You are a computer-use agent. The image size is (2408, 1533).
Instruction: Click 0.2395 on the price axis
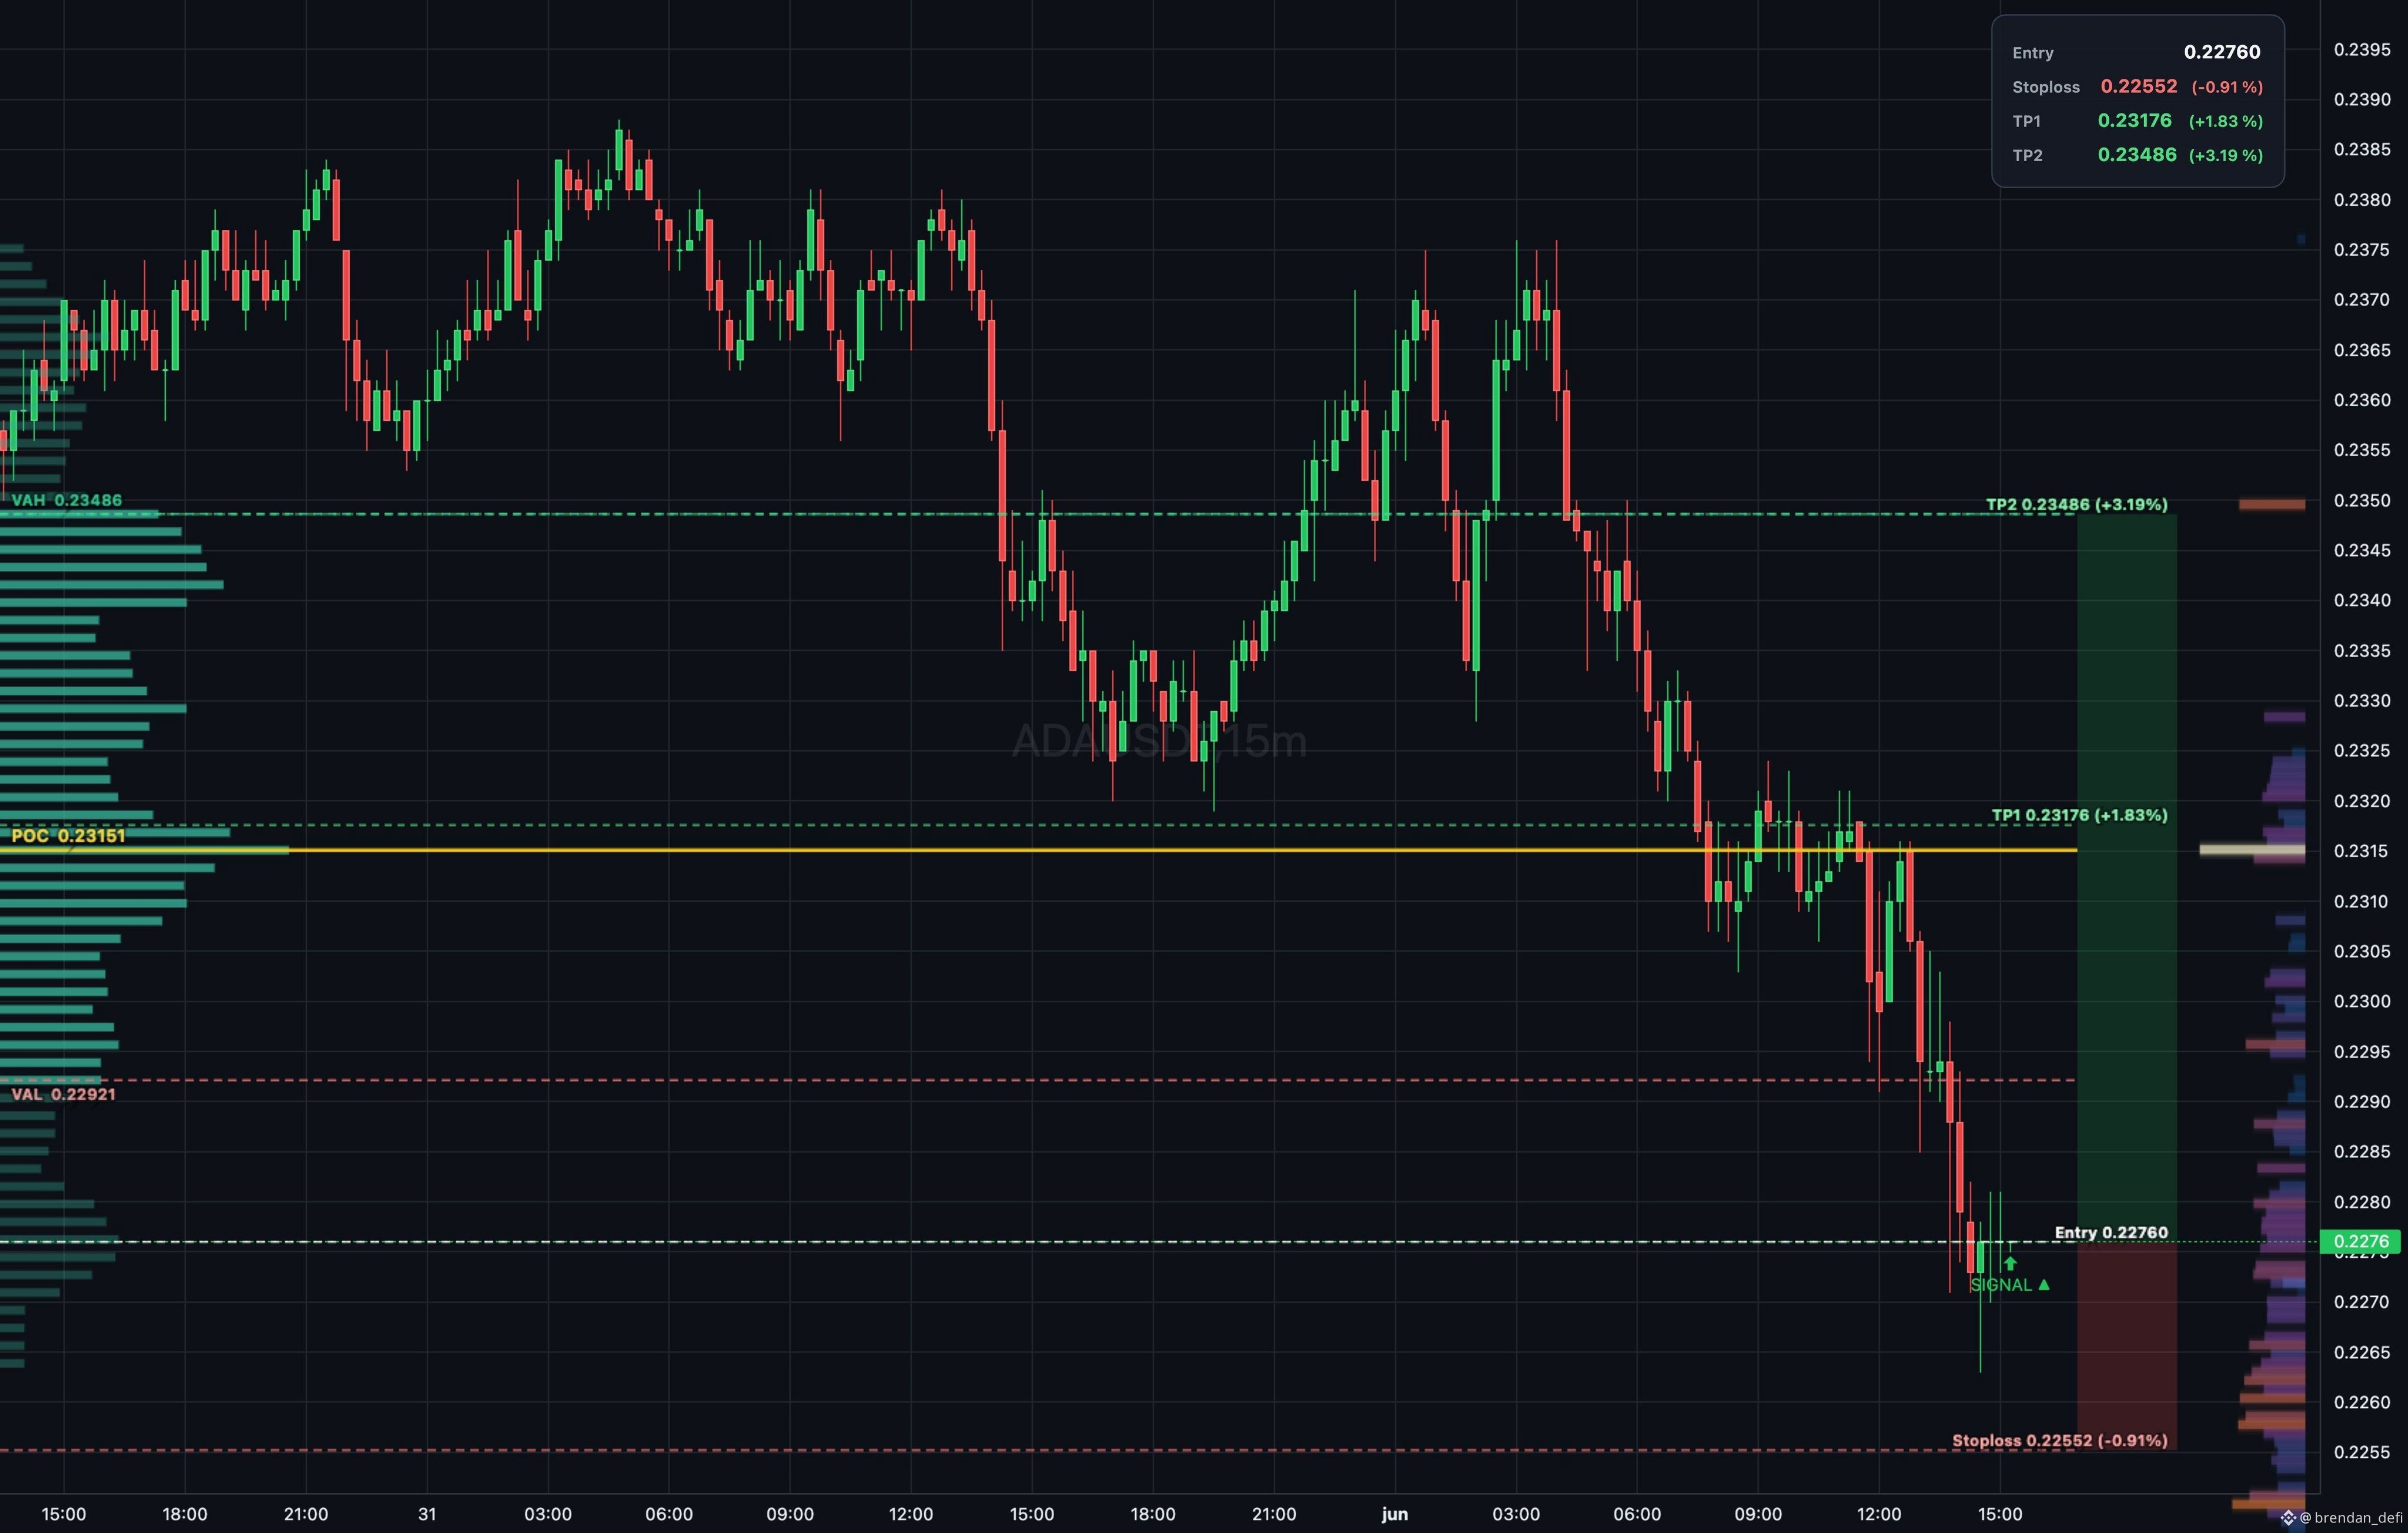pos(2362,50)
